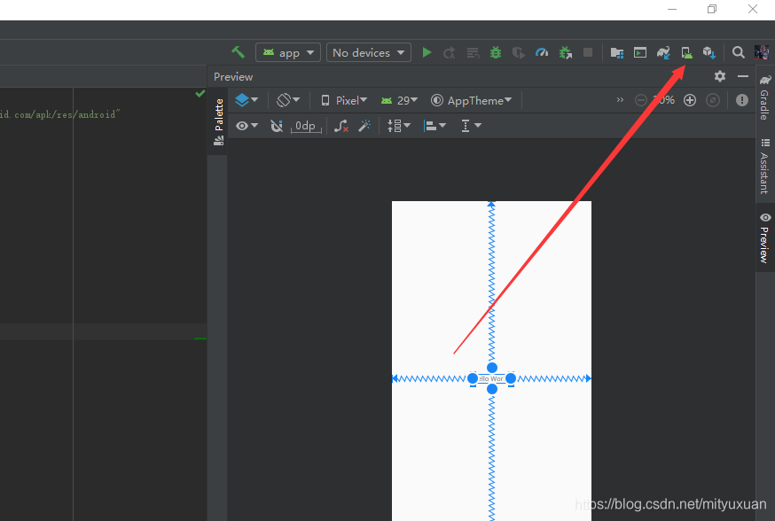
Task: Open the Palette side tab
Action: (217, 117)
